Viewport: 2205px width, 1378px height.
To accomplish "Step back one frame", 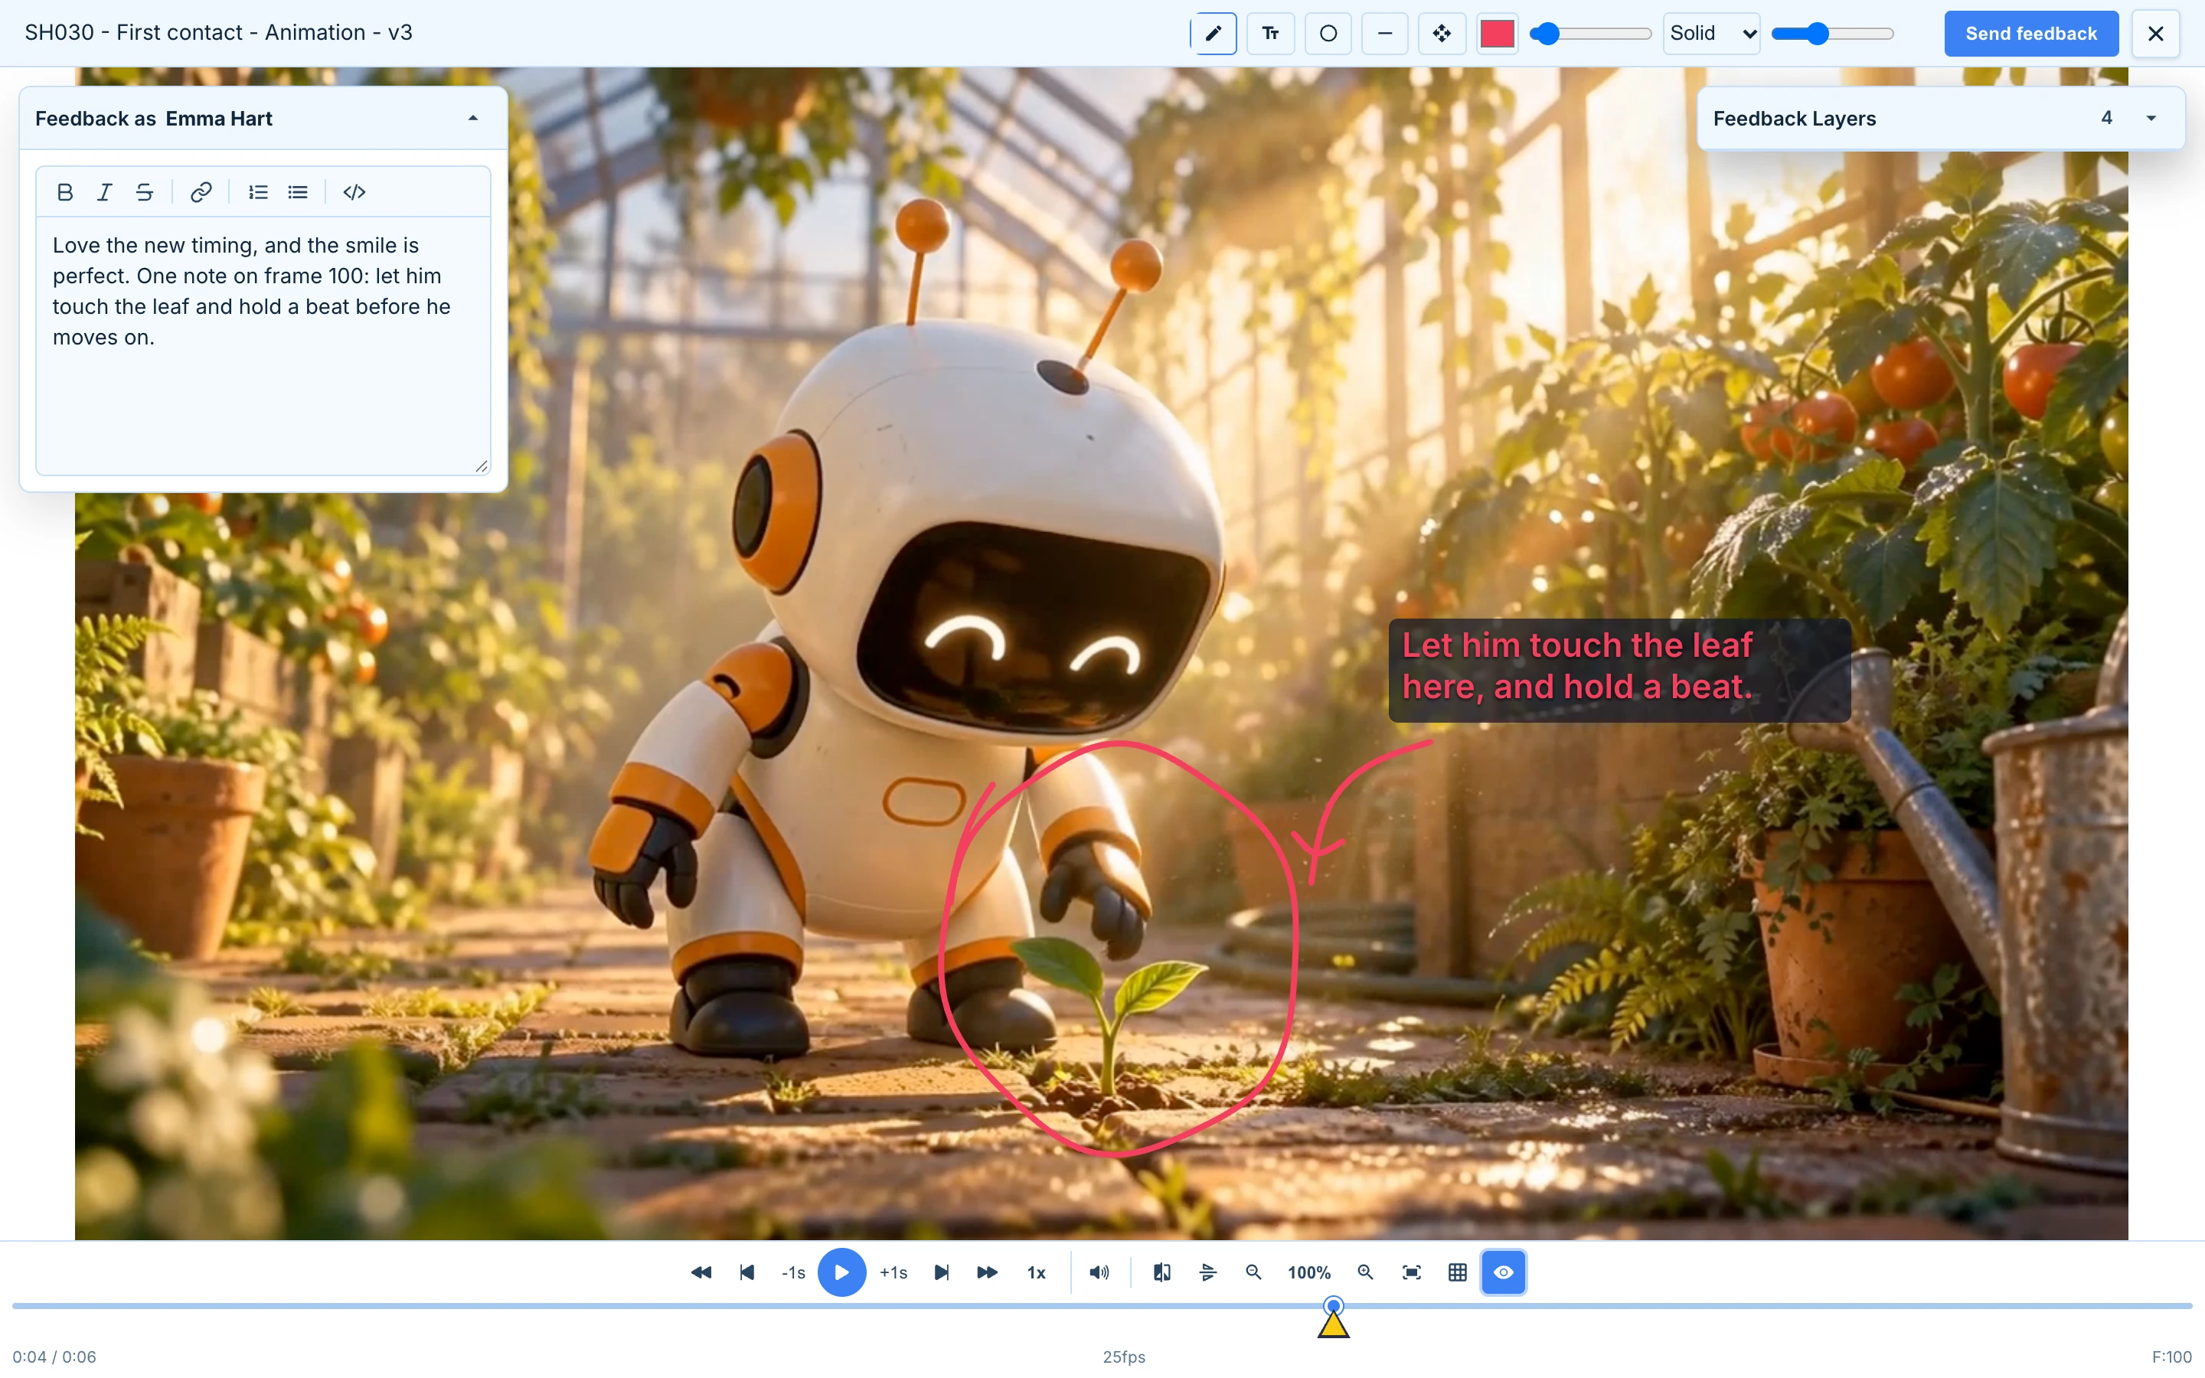I will [x=747, y=1272].
